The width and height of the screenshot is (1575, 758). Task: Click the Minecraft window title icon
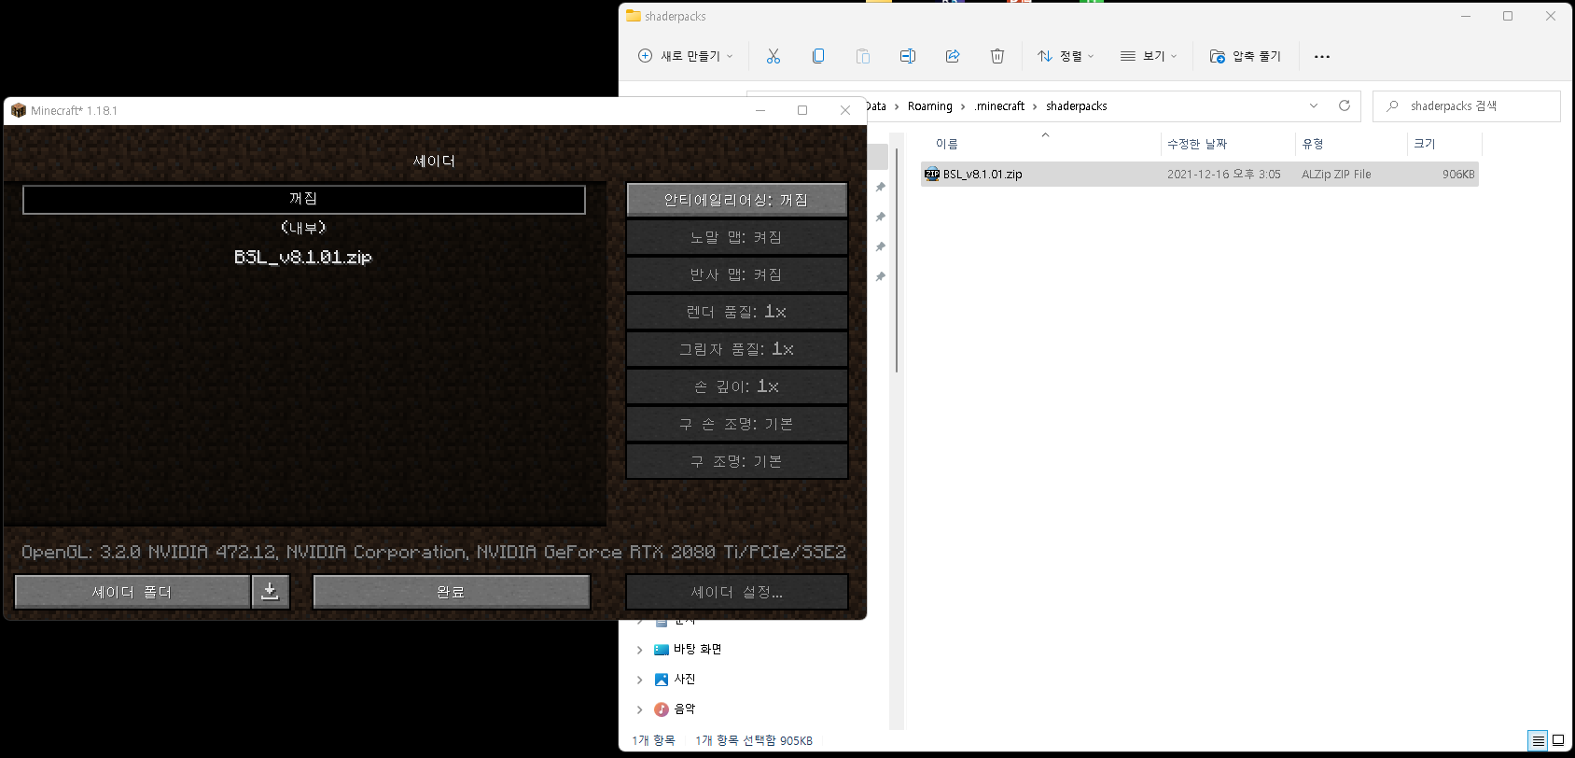tap(19, 110)
